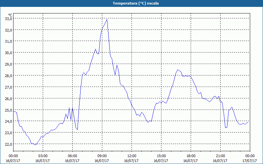Click the temperature peak near 09:30
Screen dimensions: 263x164
pyautogui.click(x=107, y=20)
